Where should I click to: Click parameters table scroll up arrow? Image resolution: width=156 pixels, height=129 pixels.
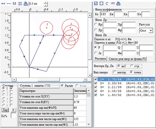click(x=89, y=91)
